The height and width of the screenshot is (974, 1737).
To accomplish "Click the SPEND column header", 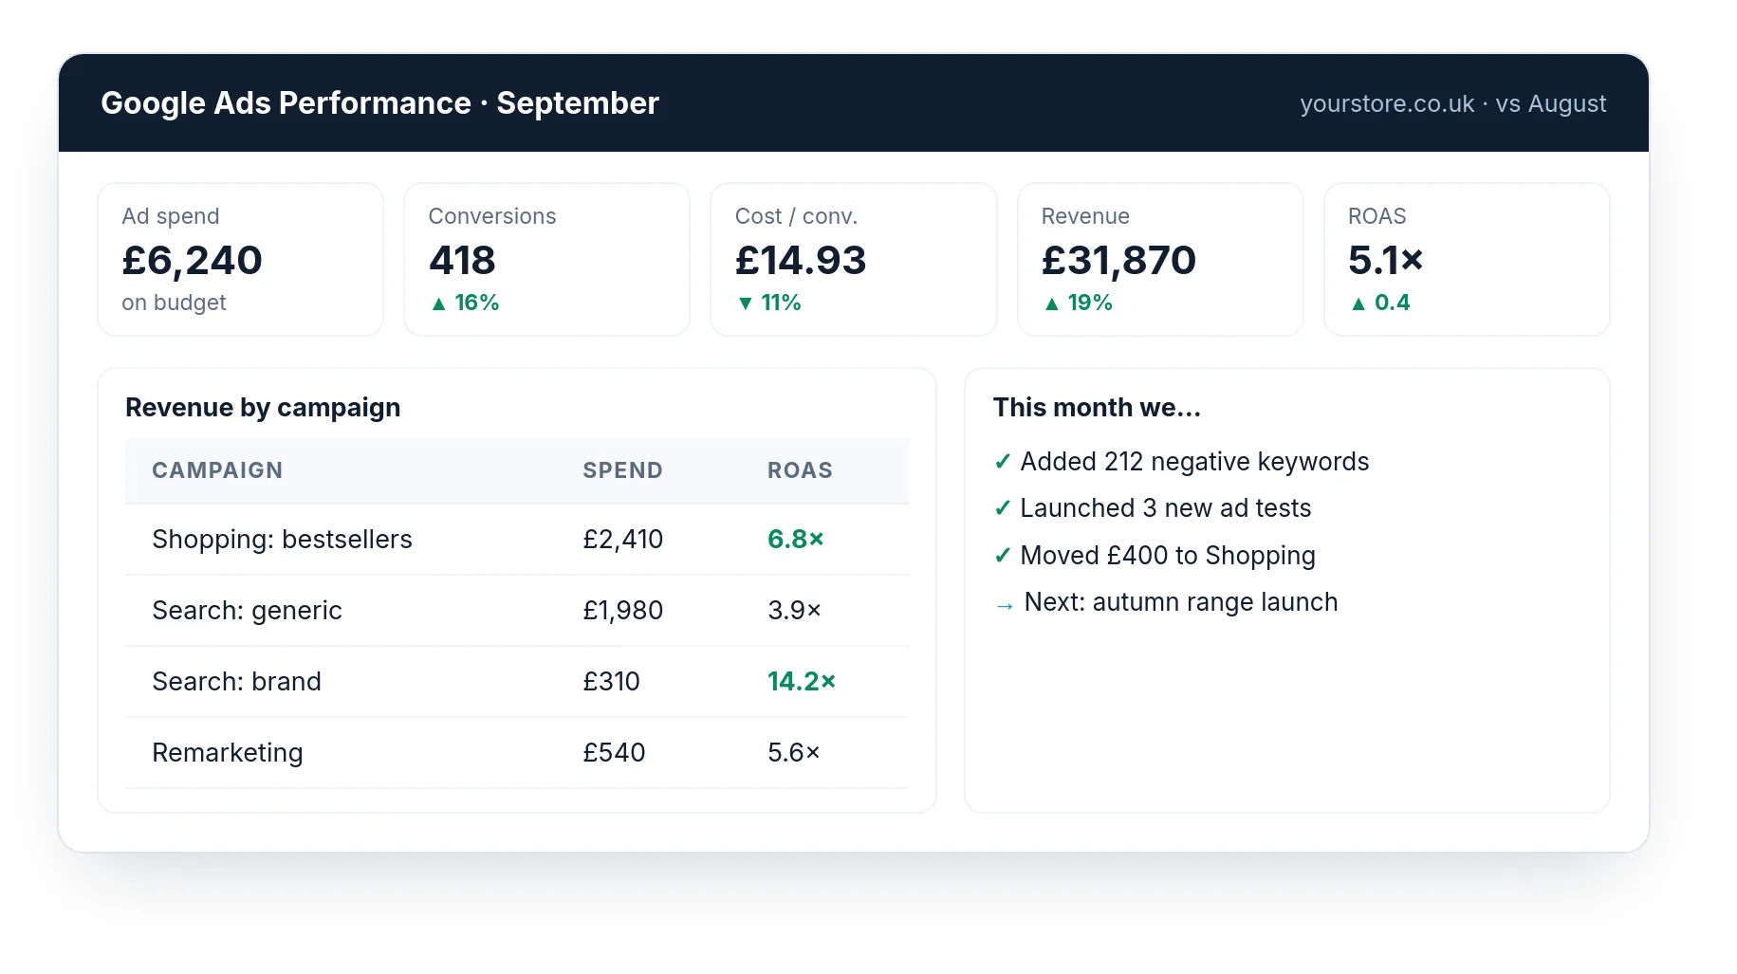I will [622, 470].
